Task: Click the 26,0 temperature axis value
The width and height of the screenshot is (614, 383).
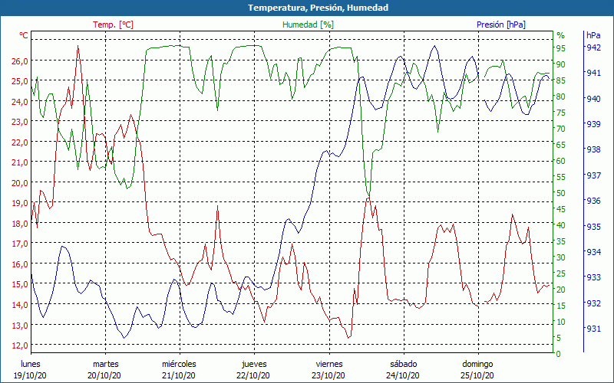Action: (x=21, y=61)
